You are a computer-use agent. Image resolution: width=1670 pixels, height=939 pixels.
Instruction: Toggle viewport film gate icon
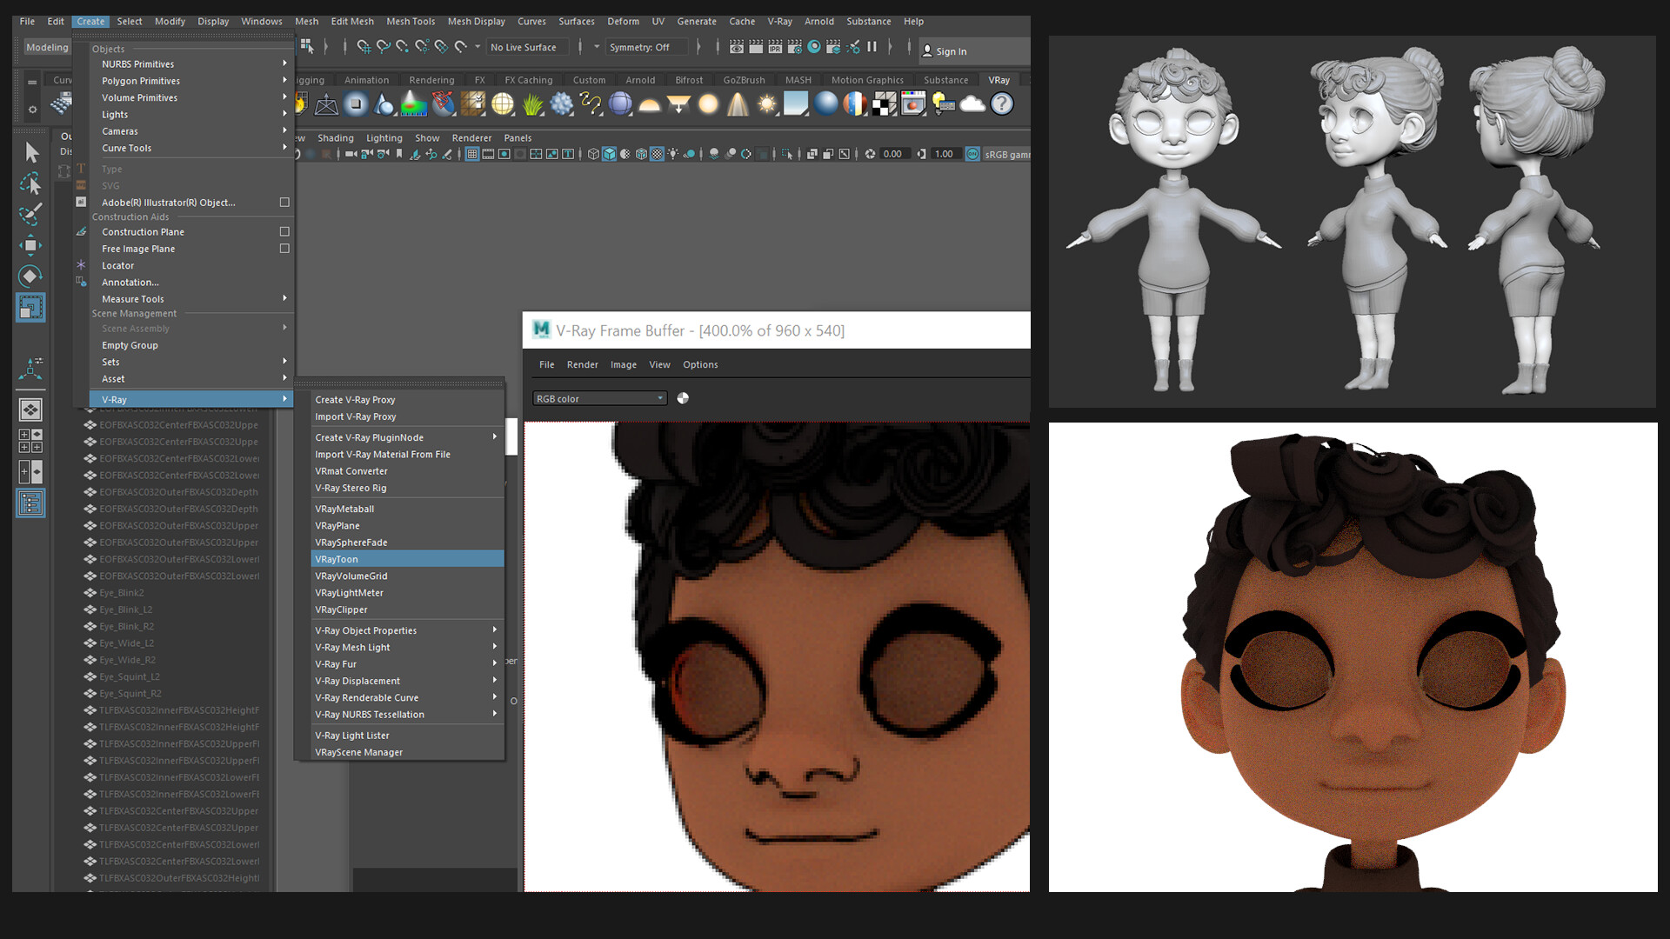tap(488, 154)
